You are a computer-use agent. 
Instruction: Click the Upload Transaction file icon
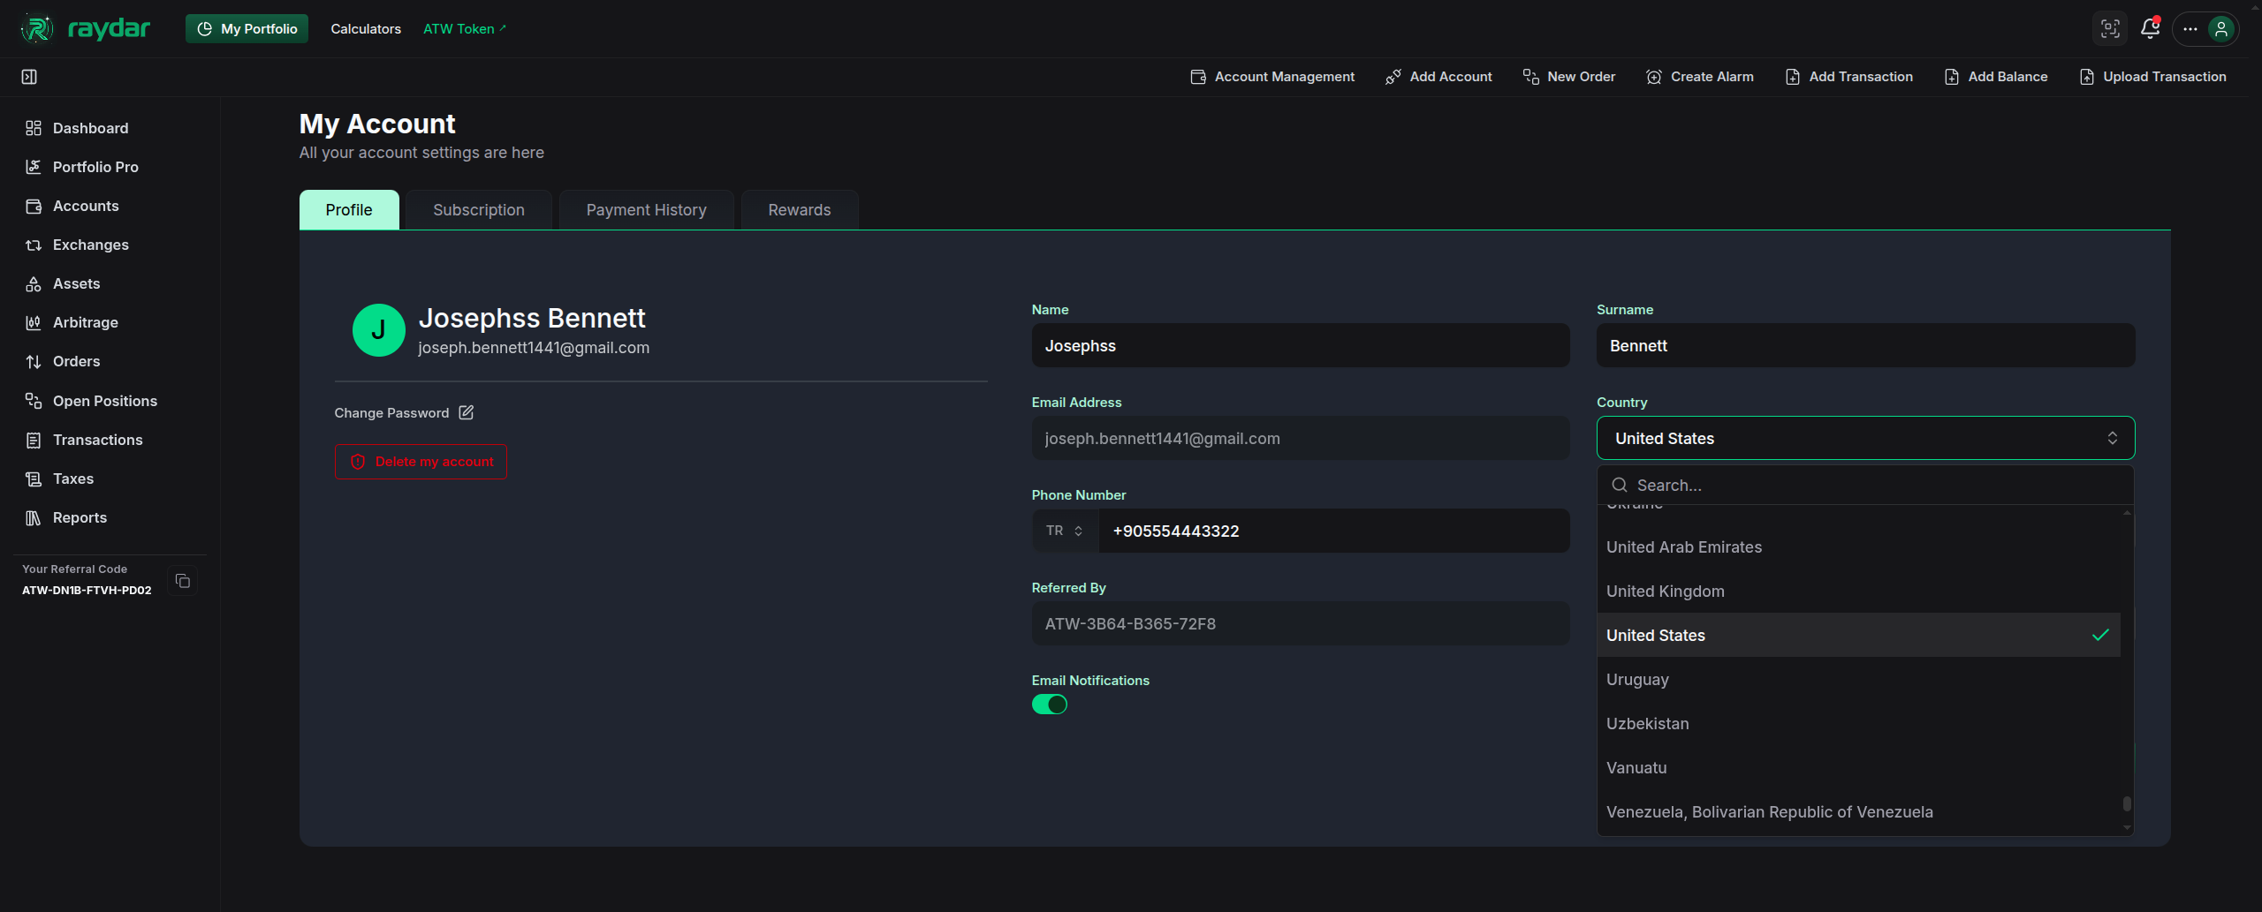pyautogui.click(x=2087, y=77)
